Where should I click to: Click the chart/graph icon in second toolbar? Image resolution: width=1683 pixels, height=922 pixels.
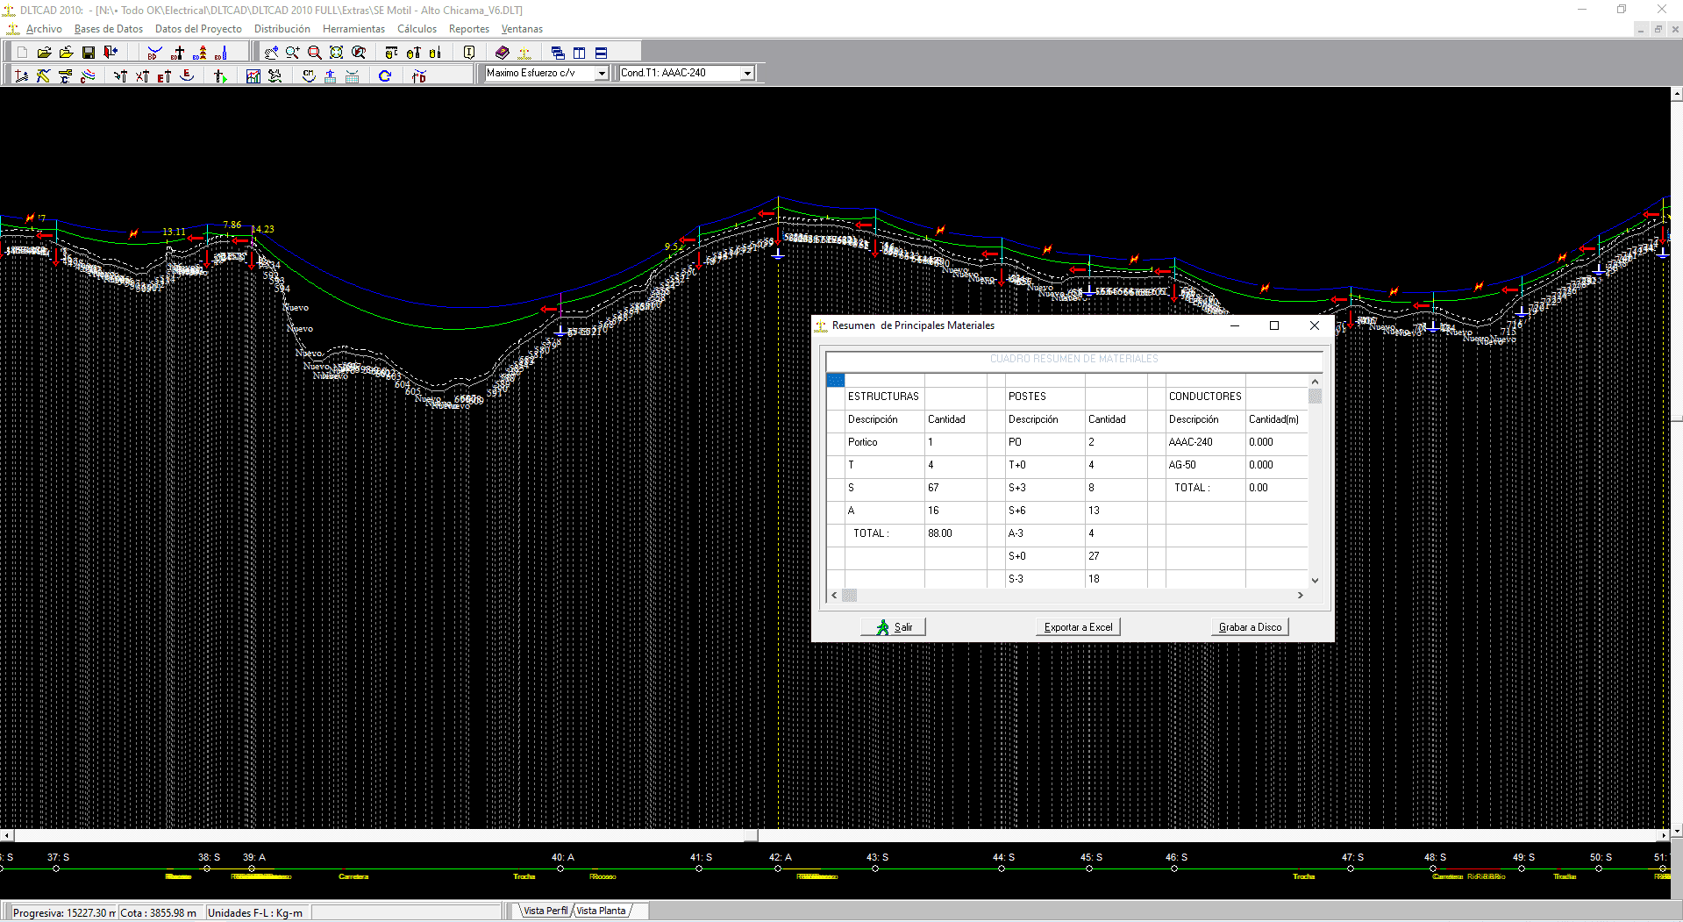click(253, 76)
